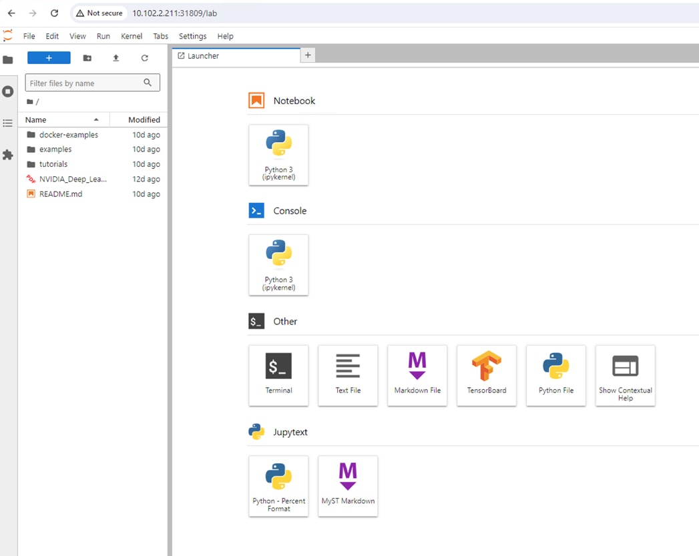This screenshot has height=556, width=699.
Task: Create a Python 3 ipykernel Notebook
Action: (x=278, y=155)
